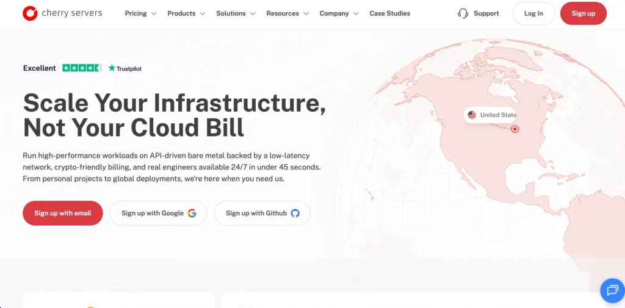The height and width of the screenshot is (308, 625).
Task: Expand the Products dropdown menu
Action: pyautogui.click(x=186, y=13)
